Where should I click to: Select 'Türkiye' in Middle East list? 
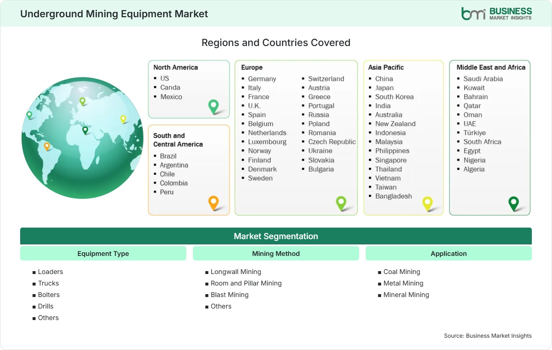pos(475,133)
